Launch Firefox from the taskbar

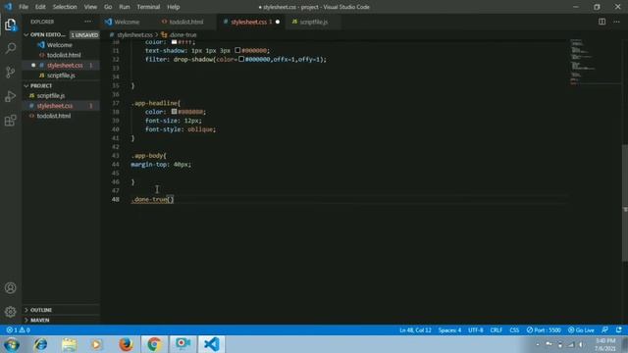point(126,344)
